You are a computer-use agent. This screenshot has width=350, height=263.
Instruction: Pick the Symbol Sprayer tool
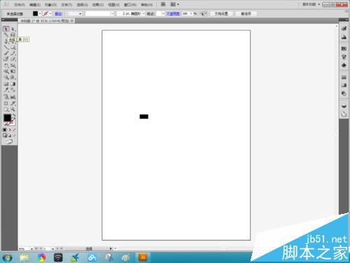click(6, 97)
